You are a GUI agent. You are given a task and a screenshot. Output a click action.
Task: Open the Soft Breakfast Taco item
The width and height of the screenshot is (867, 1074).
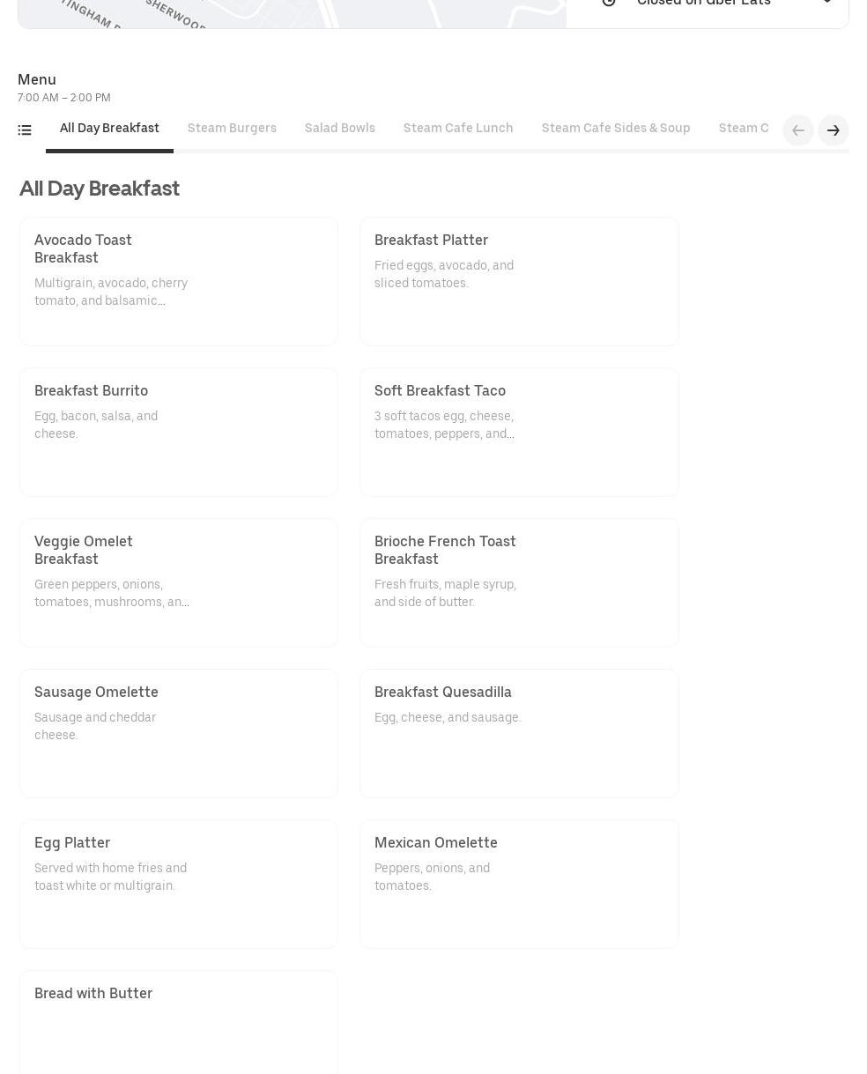pos(518,432)
